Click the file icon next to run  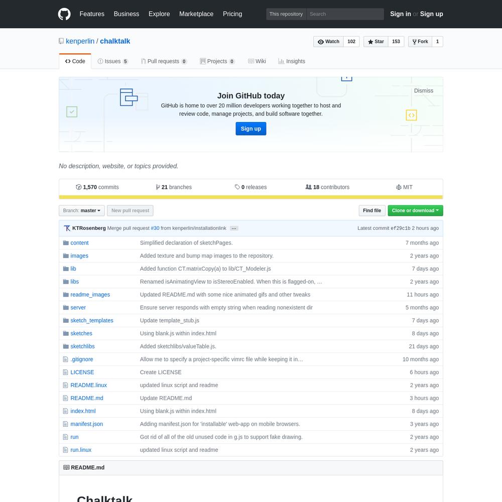pyautogui.click(x=66, y=437)
